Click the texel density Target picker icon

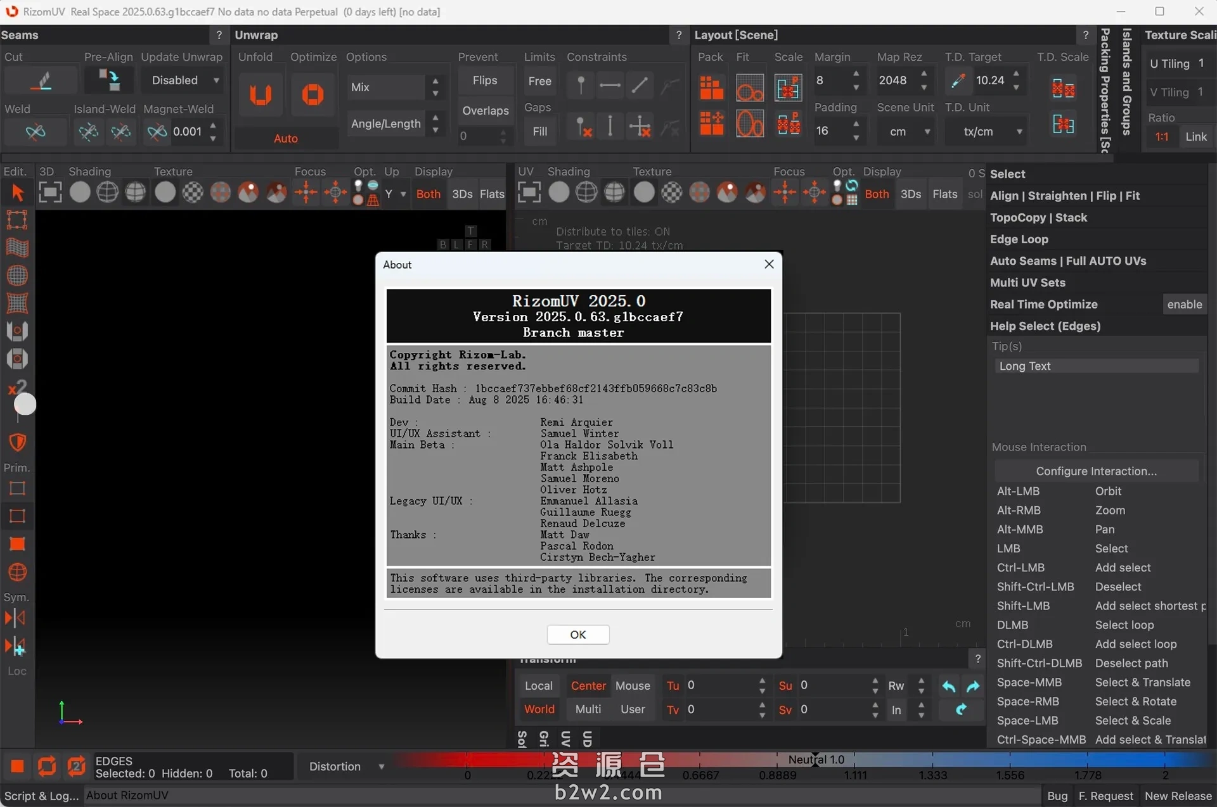pyautogui.click(x=958, y=80)
